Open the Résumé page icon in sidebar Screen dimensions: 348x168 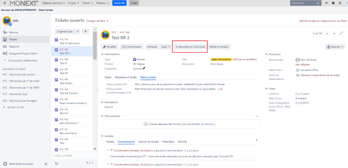[x=5, y=33]
